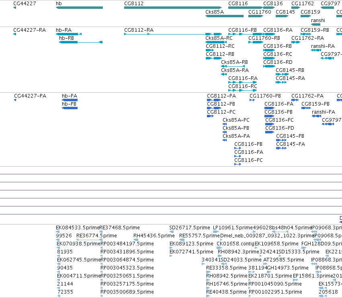Select the Cks85A-RB transcript label
Viewport: 342px width, 298px height.
tap(234, 62)
